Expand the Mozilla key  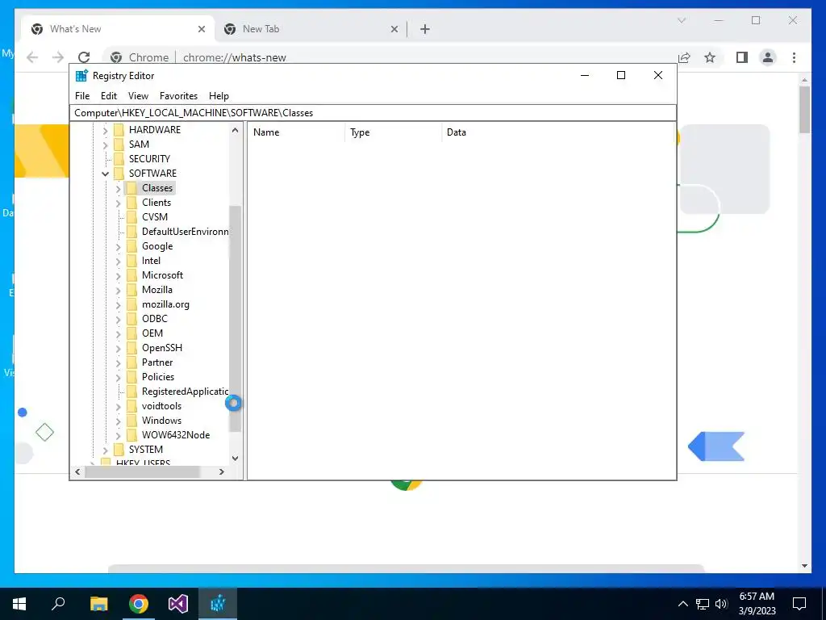tap(119, 290)
